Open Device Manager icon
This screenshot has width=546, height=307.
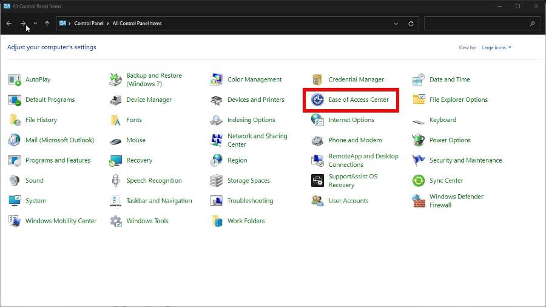pyautogui.click(x=115, y=100)
